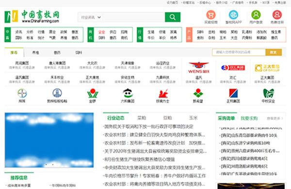The width and height of the screenshot is (291, 189).
Task: Open the 家禽 price link
Action: point(173,32)
